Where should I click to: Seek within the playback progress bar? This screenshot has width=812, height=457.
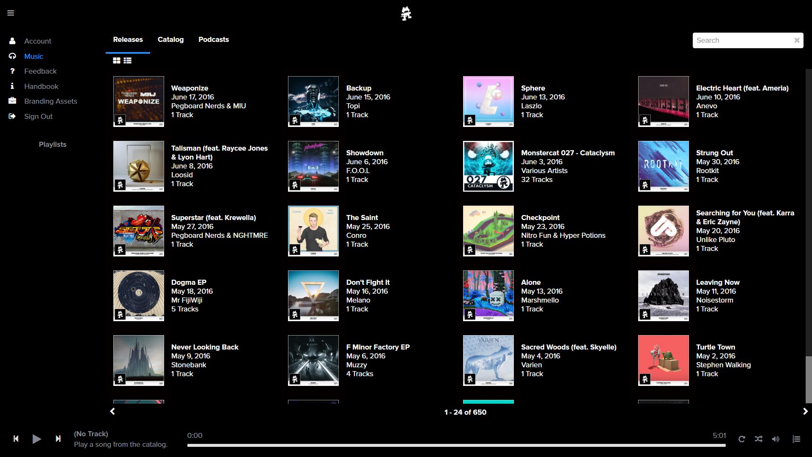tap(456, 445)
